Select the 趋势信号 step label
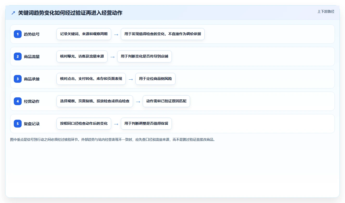This screenshot has height=203, width=345. 32,34
